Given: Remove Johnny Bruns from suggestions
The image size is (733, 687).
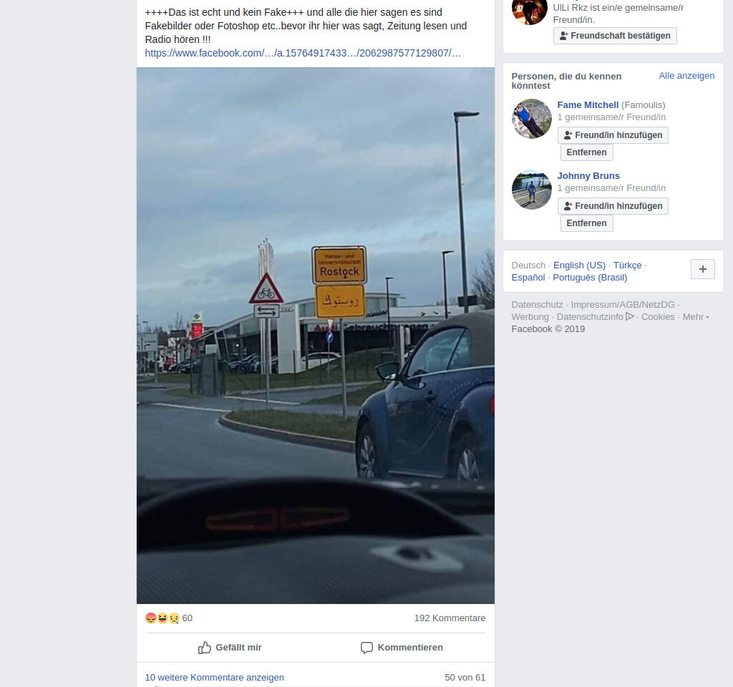Looking at the screenshot, I should (x=587, y=223).
